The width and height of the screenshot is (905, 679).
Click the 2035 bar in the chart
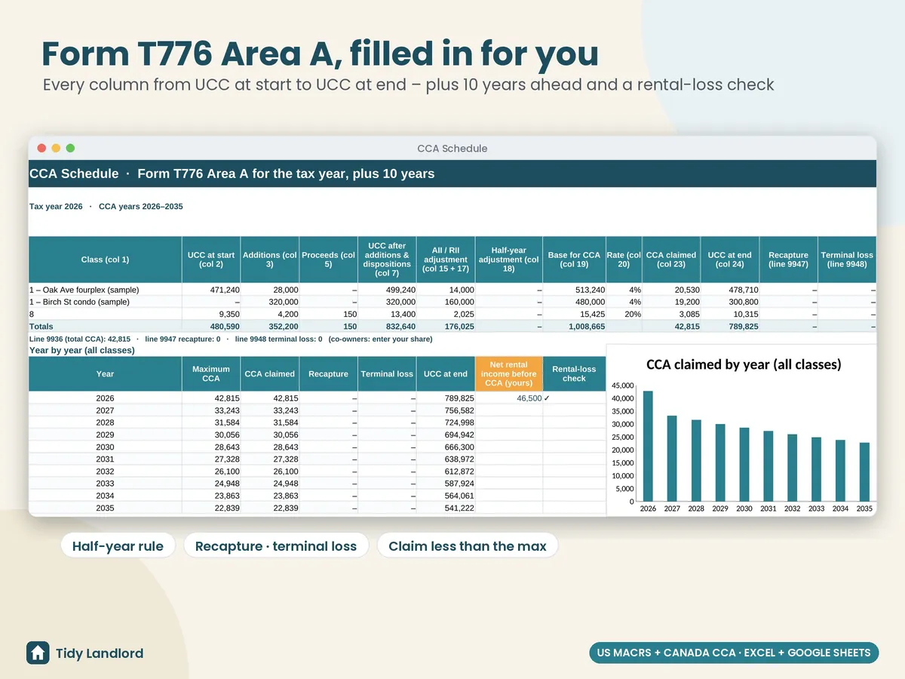click(x=864, y=472)
